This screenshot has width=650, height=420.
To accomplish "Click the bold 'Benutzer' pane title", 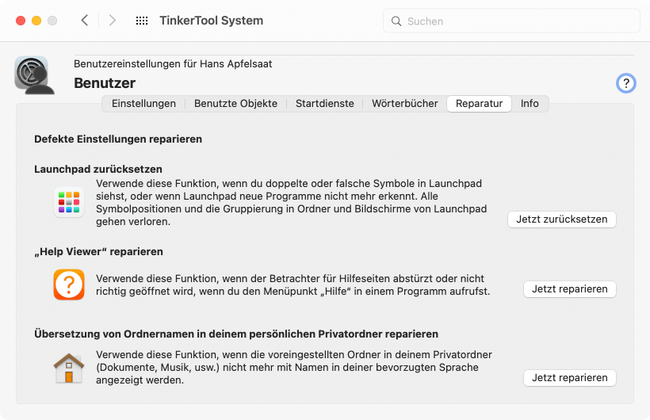I will 105,83.
